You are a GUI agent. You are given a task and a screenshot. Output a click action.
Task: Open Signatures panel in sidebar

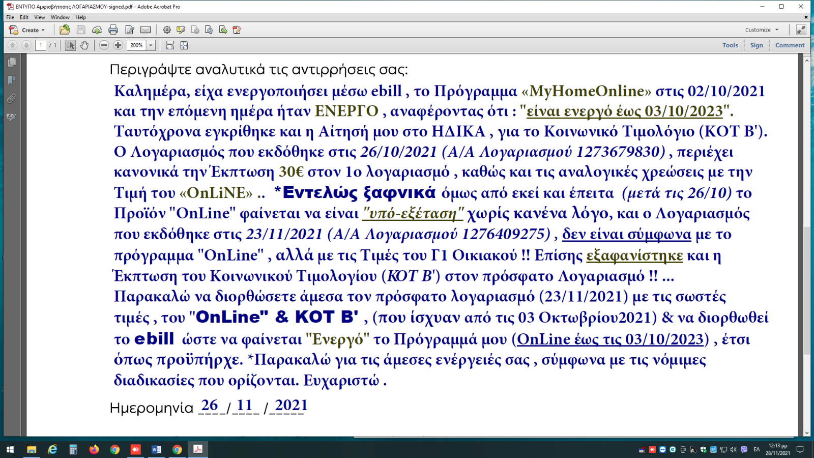12,117
